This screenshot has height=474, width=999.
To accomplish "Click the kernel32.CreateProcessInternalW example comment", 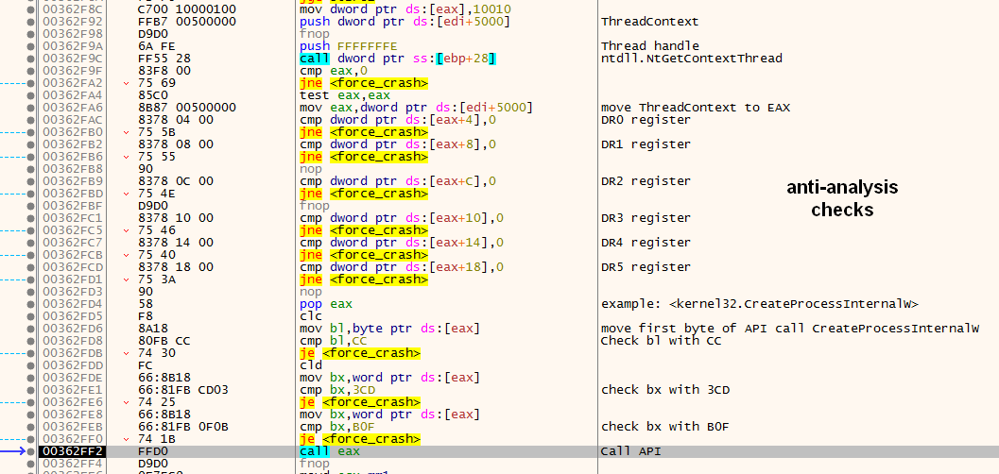I will click(760, 304).
